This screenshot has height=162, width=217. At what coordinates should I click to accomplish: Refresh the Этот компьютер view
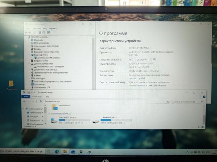point(168,102)
